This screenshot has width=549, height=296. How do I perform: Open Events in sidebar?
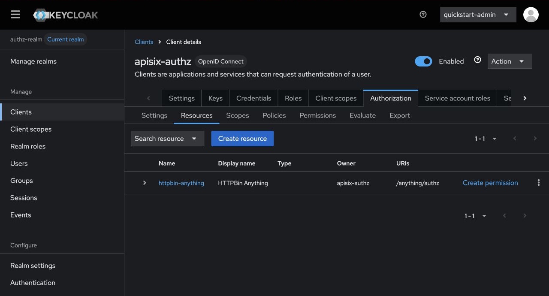[62, 215]
